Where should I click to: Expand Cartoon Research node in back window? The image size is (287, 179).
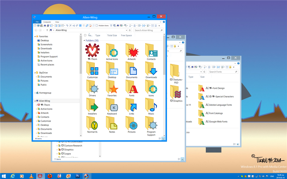coord(57,146)
